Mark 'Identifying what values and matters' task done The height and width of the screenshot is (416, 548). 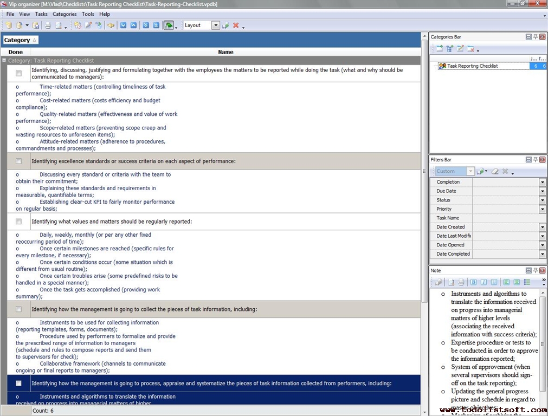(x=18, y=222)
